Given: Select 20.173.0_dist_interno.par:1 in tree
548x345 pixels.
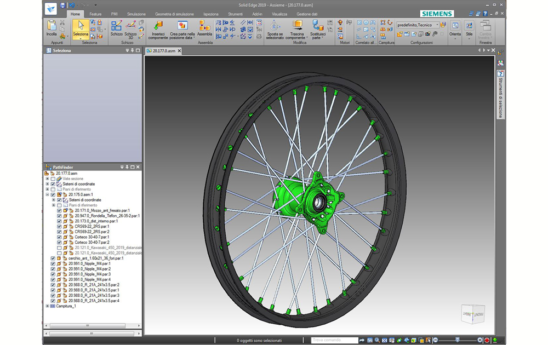Looking at the screenshot, I should point(96,221).
